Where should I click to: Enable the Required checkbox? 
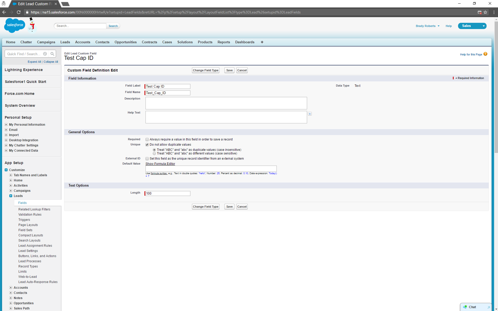[x=147, y=139]
